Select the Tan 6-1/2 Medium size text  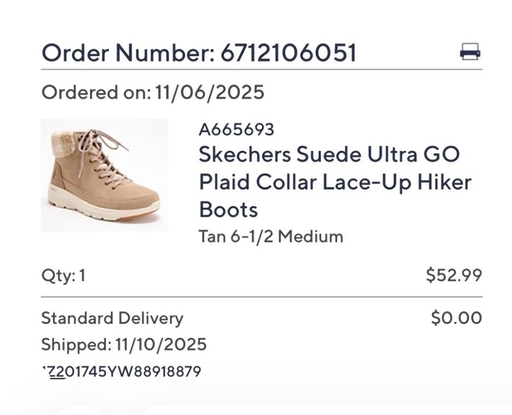270,237
